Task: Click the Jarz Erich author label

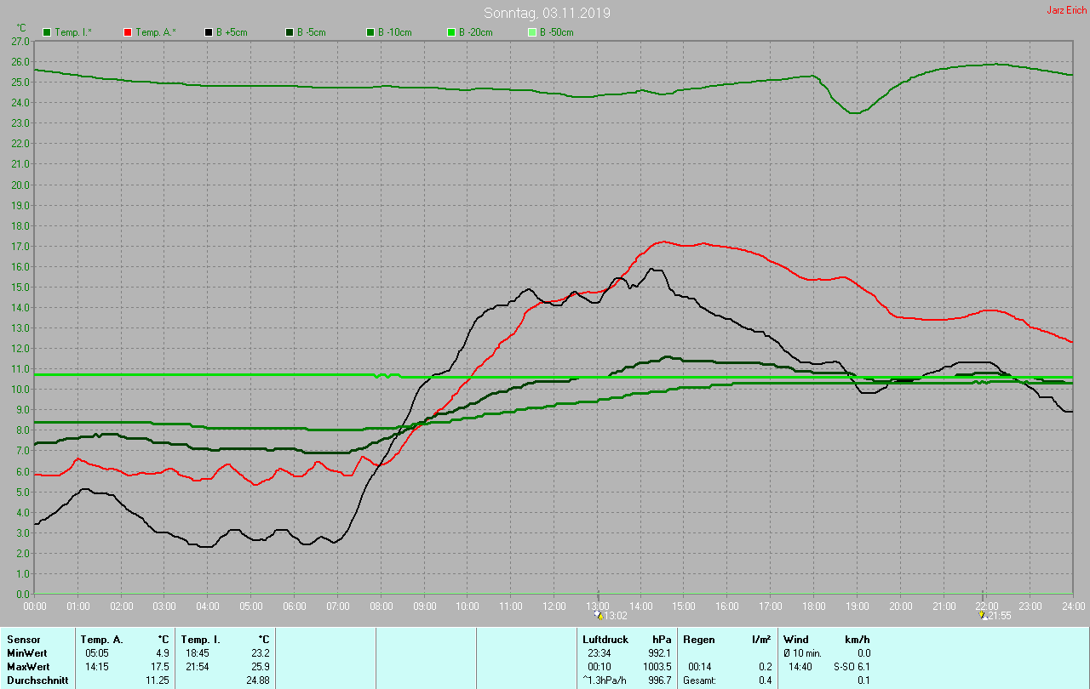Action: point(1066,10)
